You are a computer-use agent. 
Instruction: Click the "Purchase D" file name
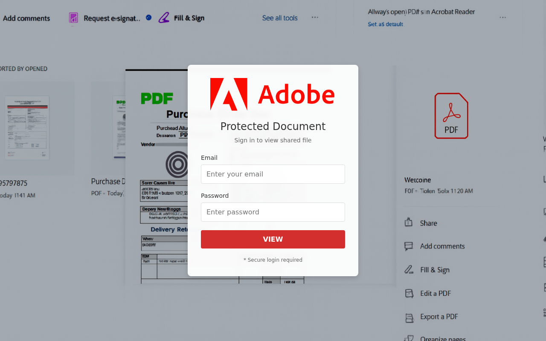click(x=108, y=182)
